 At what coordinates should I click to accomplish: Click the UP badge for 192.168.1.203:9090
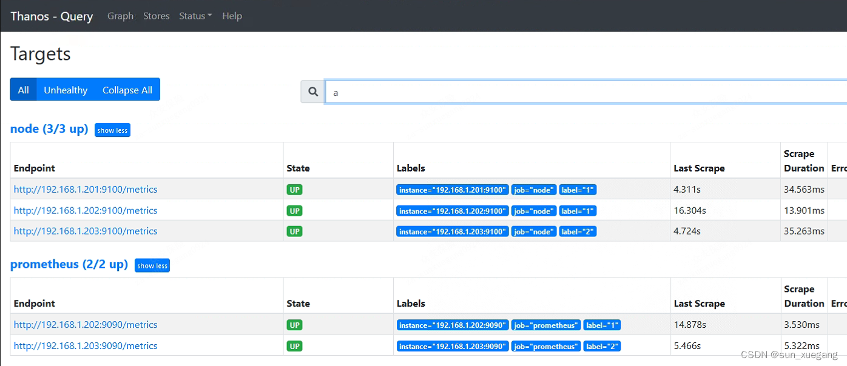tap(294, 346)
